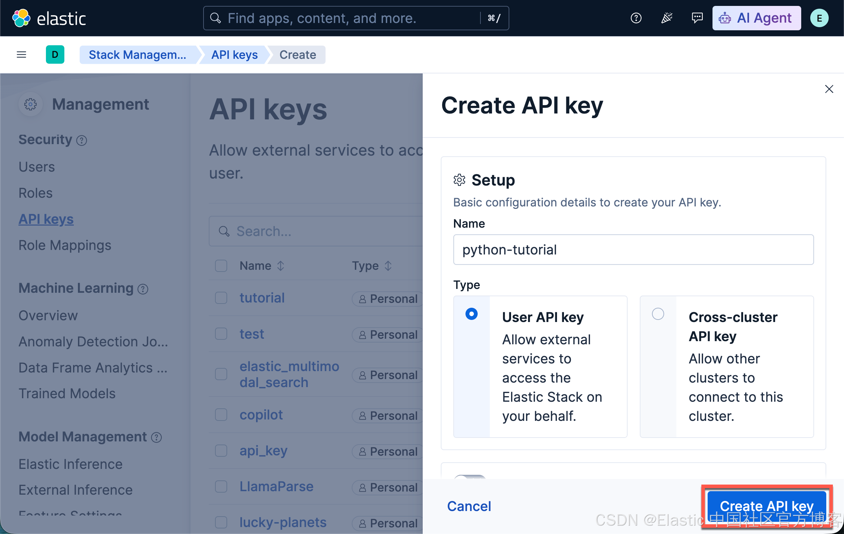Go to Stack Management breadcrumb
Viewport: 844px width, 534px height.
coord(138,55)
